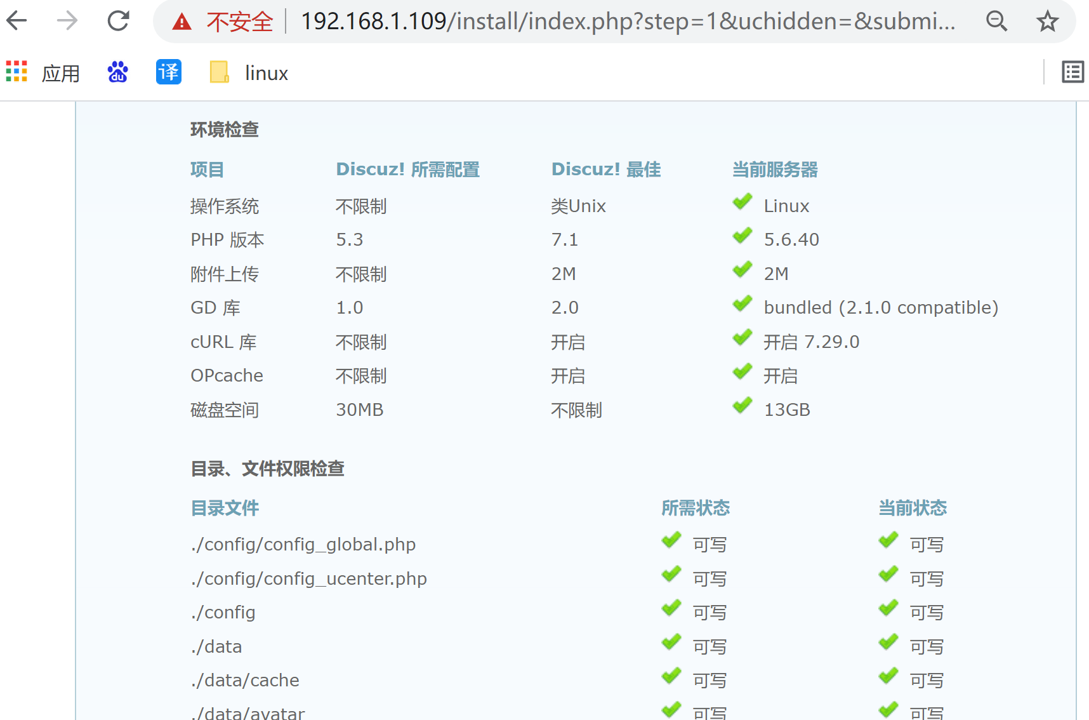Click the 30MB required disk space value

click(x=360, y=410)
